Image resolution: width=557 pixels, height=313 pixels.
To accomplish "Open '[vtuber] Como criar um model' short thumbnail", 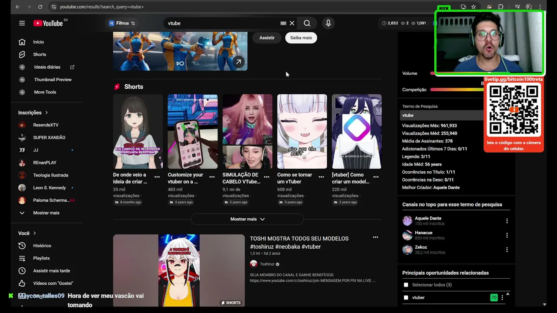I will pos(357,131).
